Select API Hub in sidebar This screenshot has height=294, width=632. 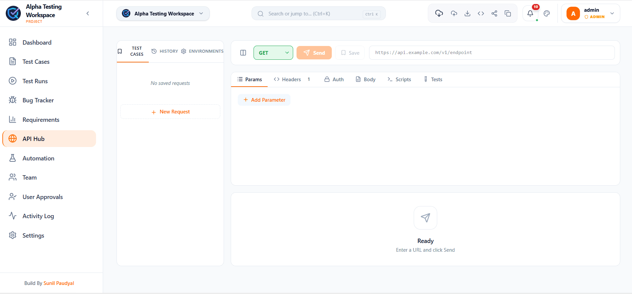(49, 139)
